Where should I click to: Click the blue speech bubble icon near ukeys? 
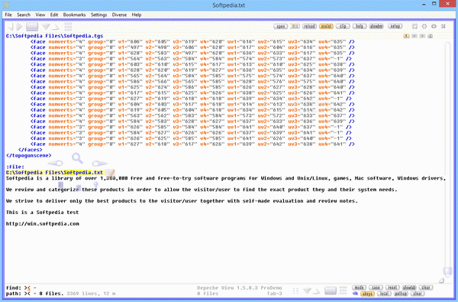pos(355,294)
